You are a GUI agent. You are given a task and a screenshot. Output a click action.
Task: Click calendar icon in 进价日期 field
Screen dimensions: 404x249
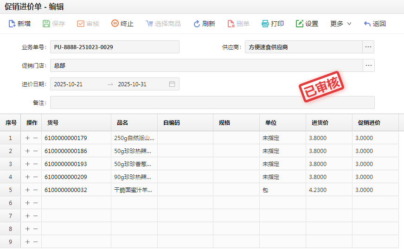[x=172, y=84]
